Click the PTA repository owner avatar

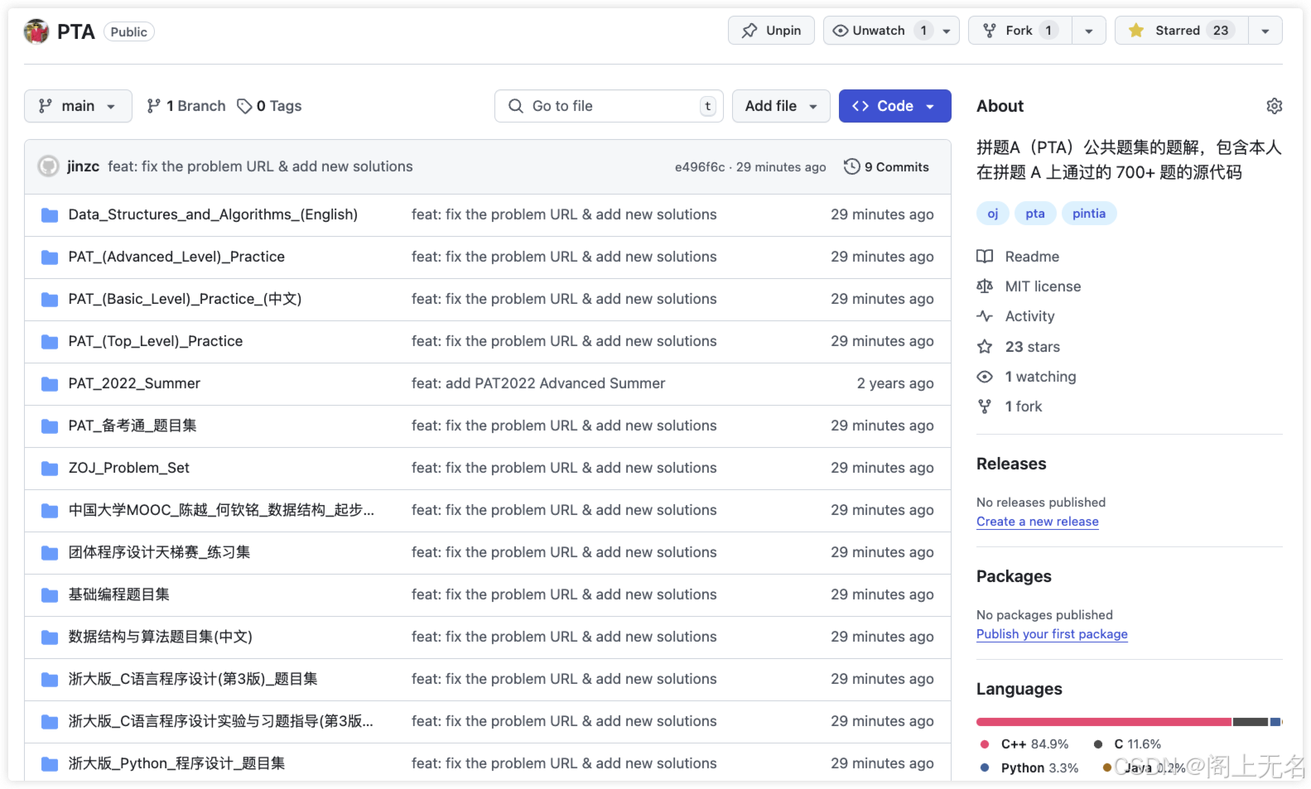[x=36, y=31]
